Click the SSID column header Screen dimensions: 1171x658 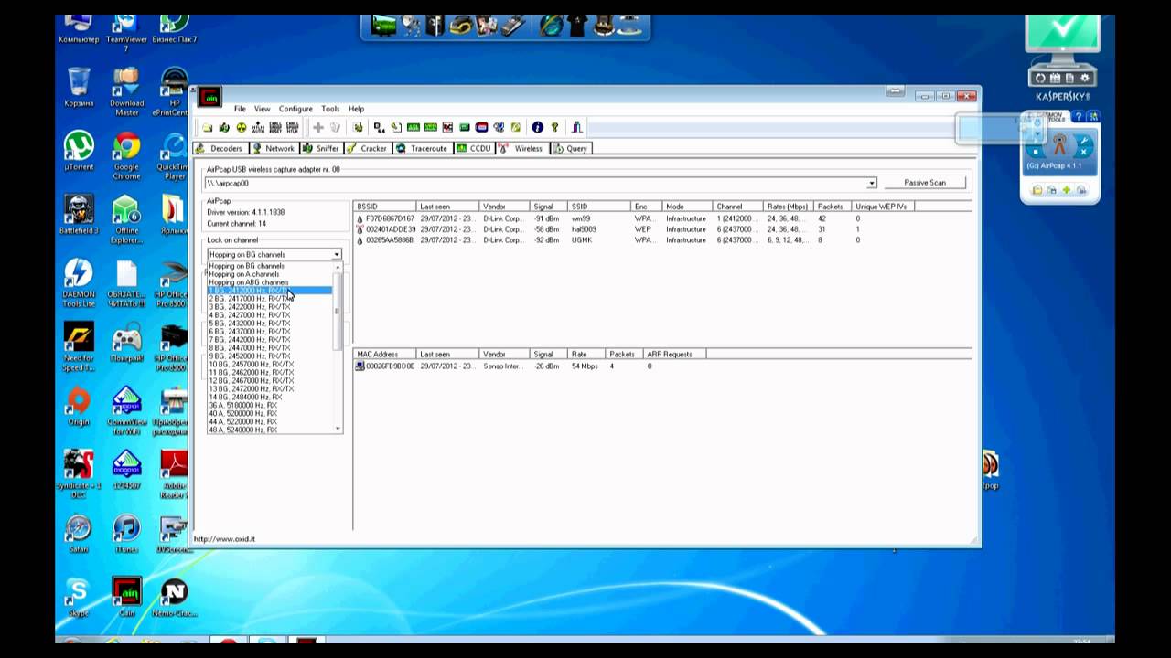tap(599, 207)
